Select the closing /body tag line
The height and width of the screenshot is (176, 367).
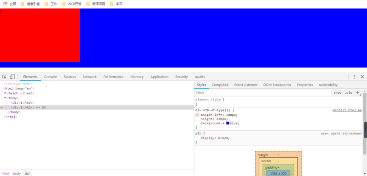(14, 112)
